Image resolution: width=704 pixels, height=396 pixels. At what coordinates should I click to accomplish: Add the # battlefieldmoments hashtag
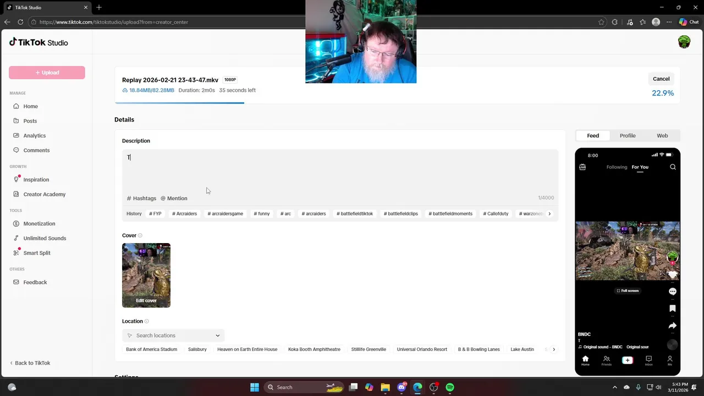pos(450,213)
